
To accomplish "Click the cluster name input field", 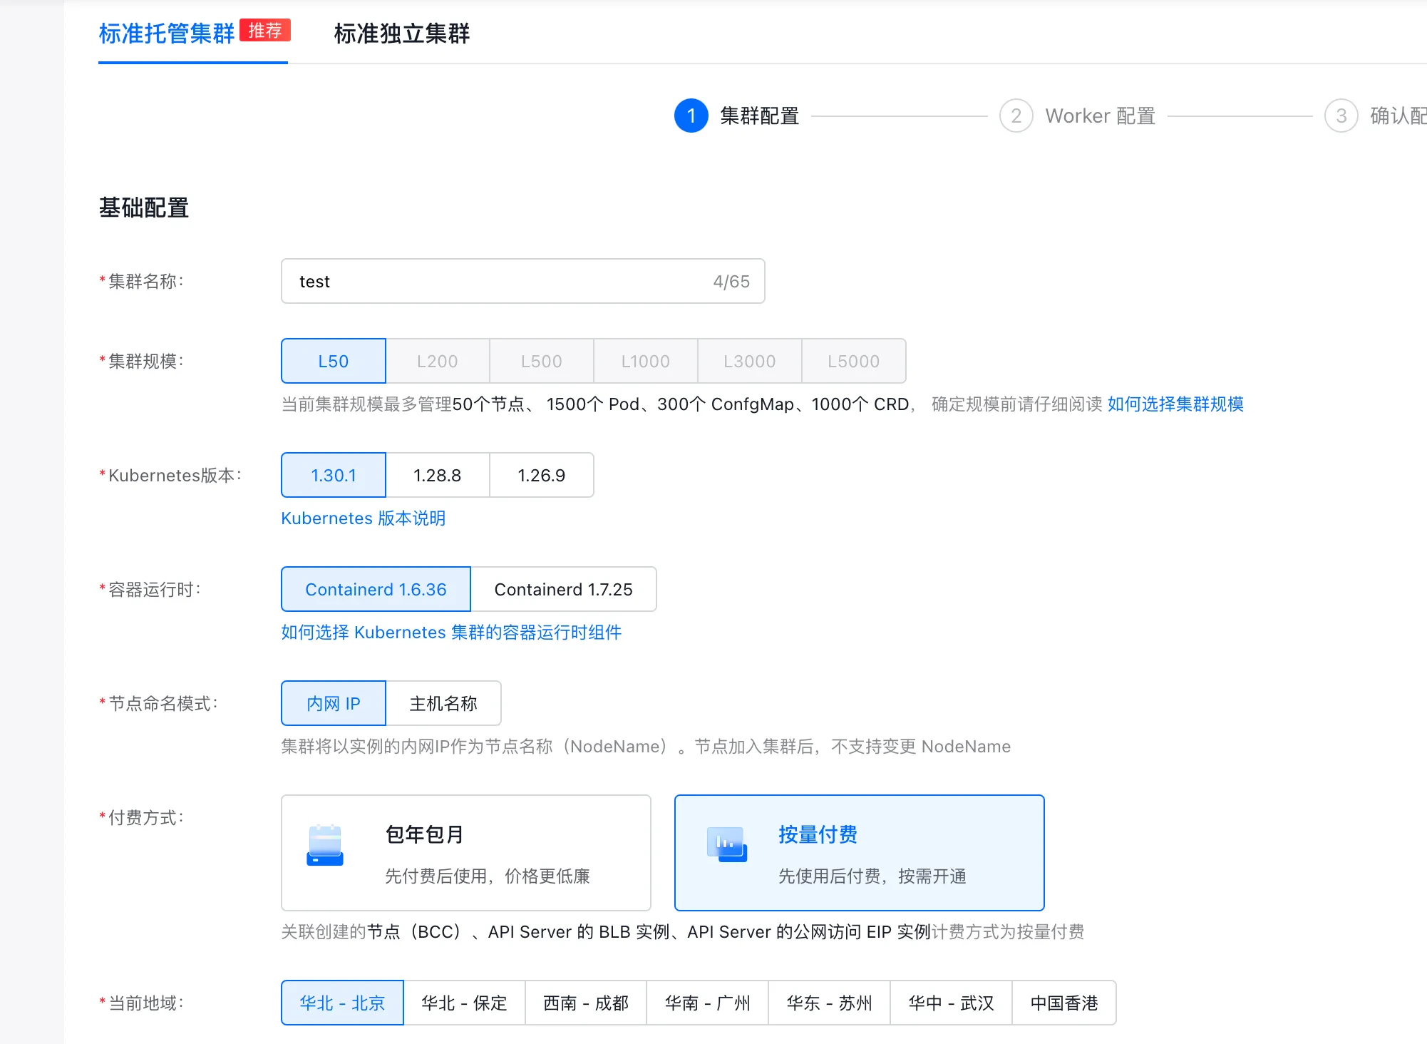I will pos(499,282).
